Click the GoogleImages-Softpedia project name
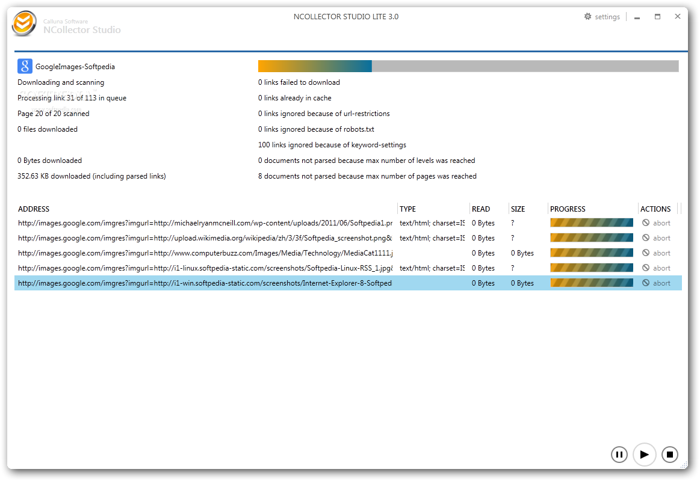 coord(75,66)
